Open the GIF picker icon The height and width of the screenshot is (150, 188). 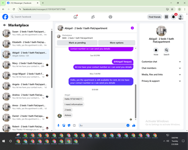coord(74,125)
